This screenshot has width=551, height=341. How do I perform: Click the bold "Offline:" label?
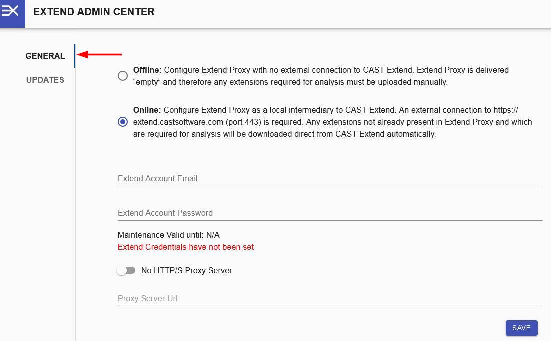[x=147, y=70]
